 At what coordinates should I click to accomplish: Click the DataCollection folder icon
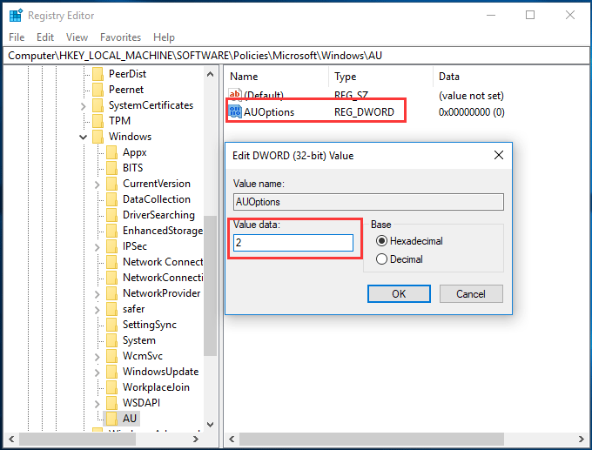pos(111,199)
